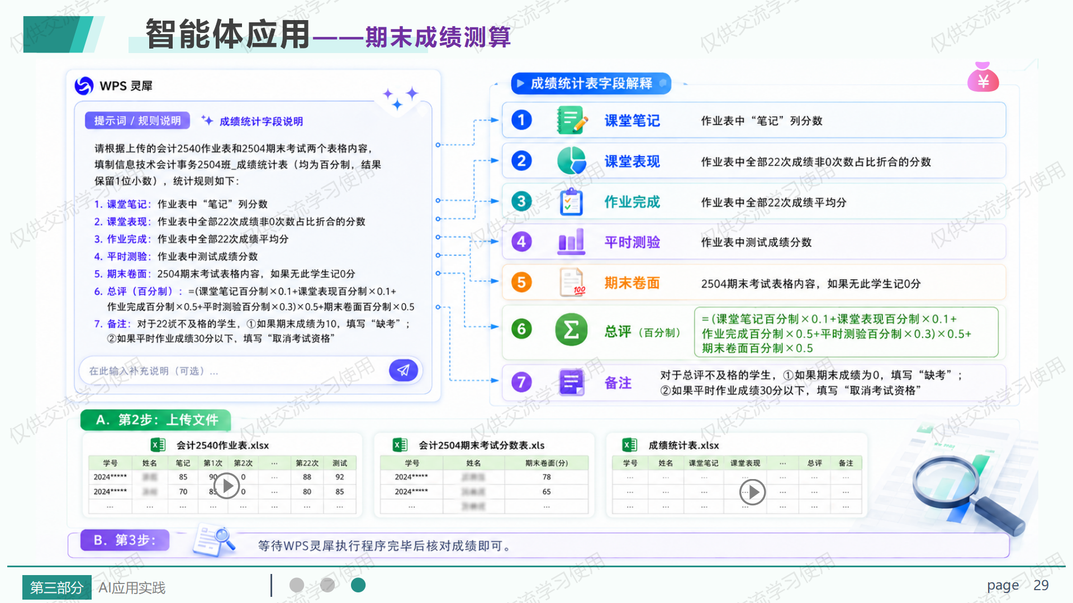The height and width of the screenshot is (603, 1073).
Task: Click the numbered circle 6 badge
Action: tap(521, 329)
